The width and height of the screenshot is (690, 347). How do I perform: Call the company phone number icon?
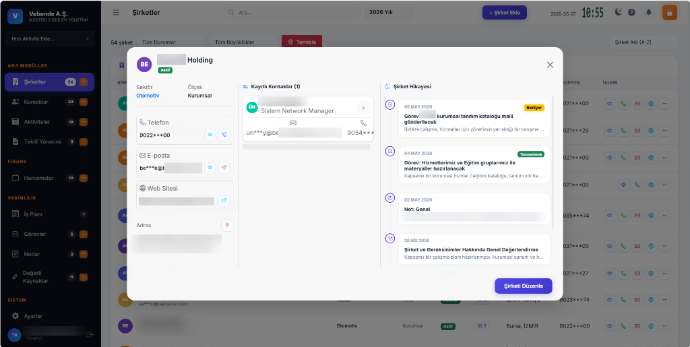coord(224,135)
